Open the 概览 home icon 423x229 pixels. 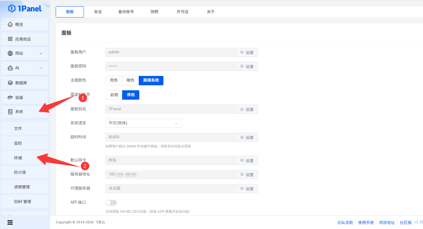[x=10, y=24]
